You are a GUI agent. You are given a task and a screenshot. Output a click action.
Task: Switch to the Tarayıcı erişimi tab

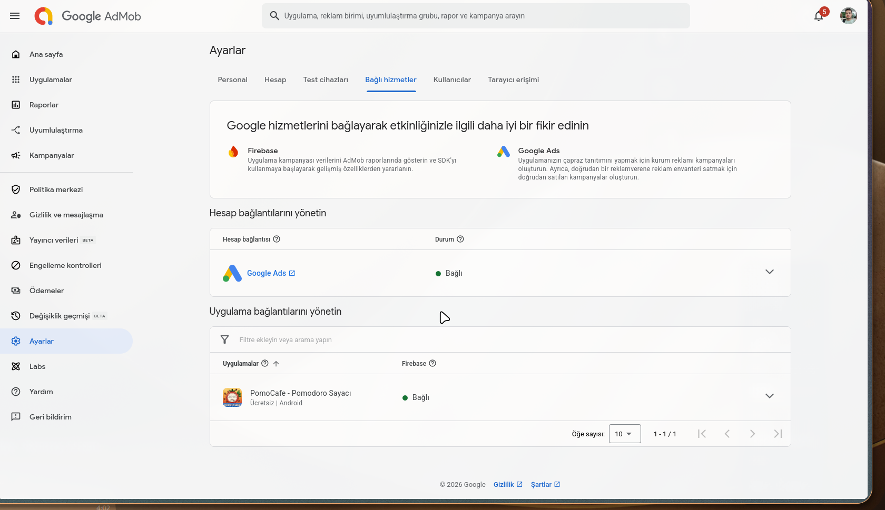pos(514,79)
